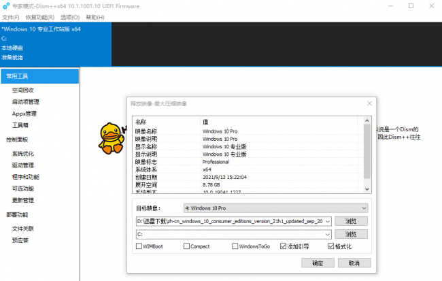Click the image info list scroll down arrow
442x281 pixels.
(367, 189)
